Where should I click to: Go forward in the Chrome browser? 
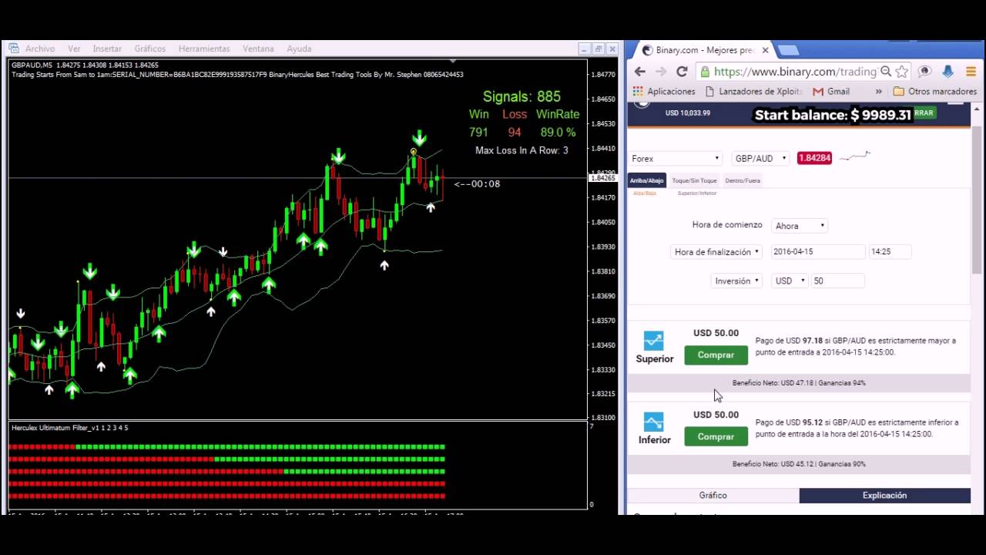tap(661, 72)
